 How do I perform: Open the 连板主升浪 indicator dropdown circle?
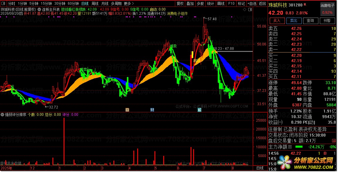click(x=39, y=9)
